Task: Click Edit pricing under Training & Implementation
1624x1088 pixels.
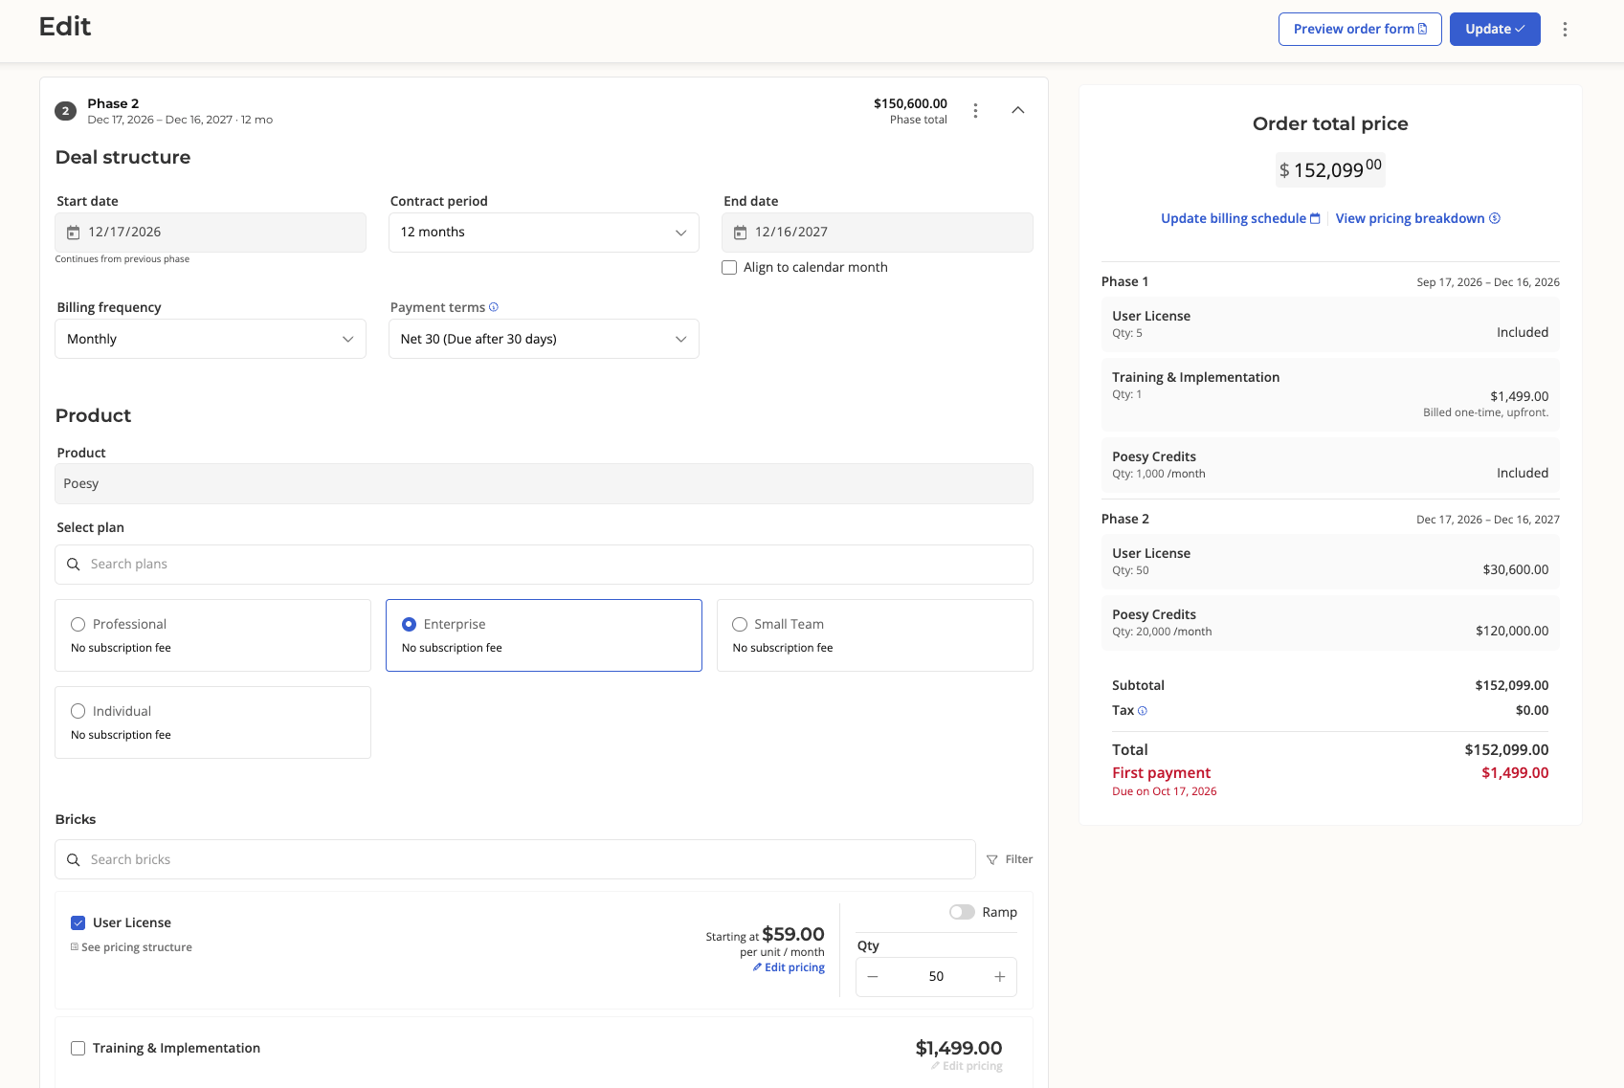Action: click(x=967, y=1067)
